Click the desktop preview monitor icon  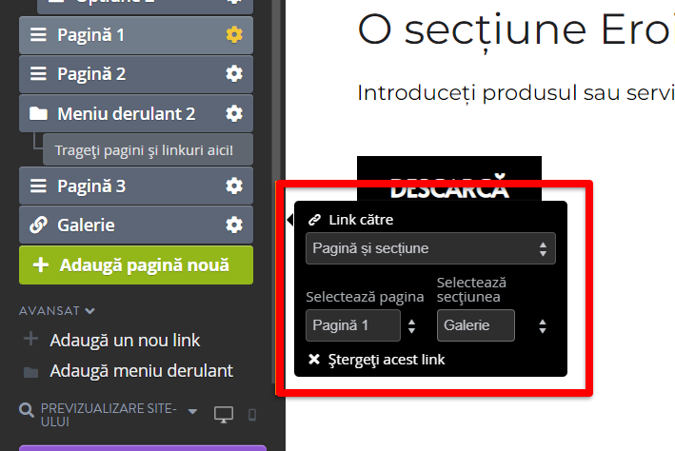[224, 415]
